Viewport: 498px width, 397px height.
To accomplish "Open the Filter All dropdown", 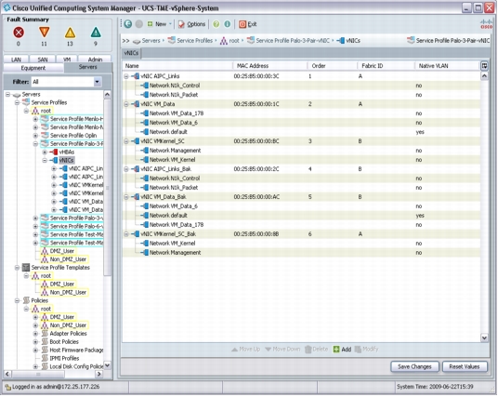I will point(98,82).
